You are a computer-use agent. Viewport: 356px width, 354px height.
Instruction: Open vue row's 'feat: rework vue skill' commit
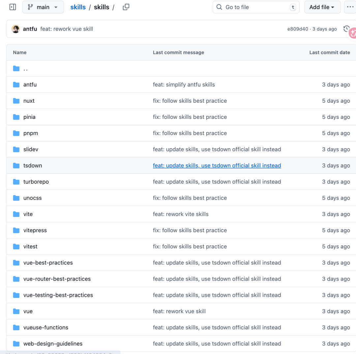[179, 311]
